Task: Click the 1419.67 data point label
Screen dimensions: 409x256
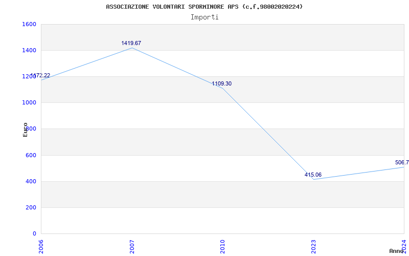Action: pos(131,43)
